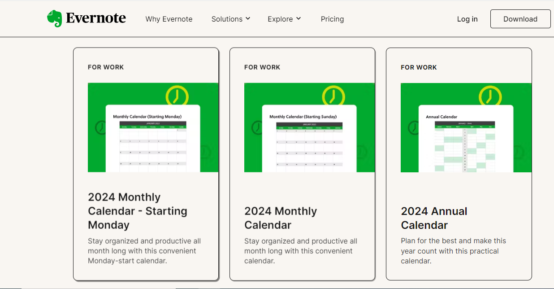Open the Why Evernote page
Viewport: 554px width, 289px height.
(169, 19)
